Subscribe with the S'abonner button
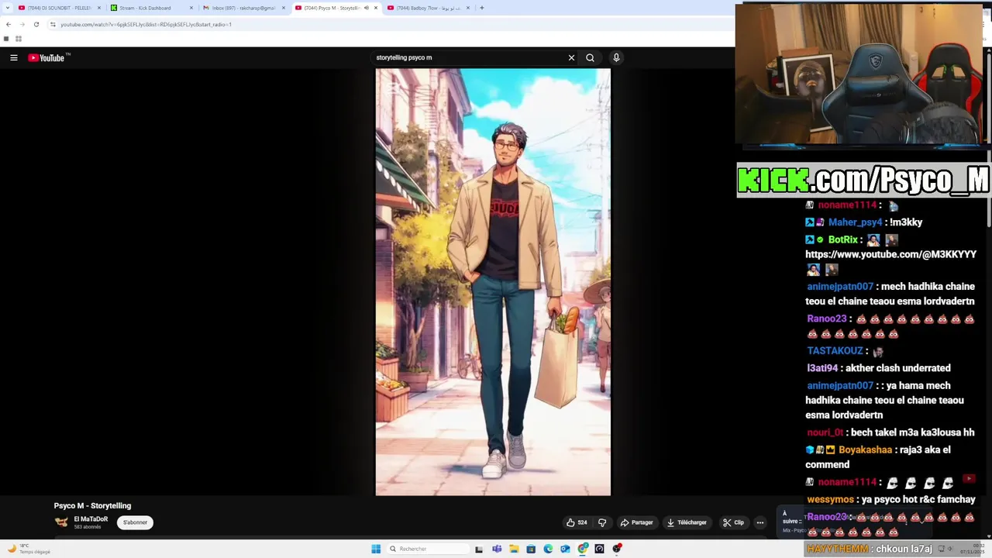This screenshot has width=992, height=558. 135,522
